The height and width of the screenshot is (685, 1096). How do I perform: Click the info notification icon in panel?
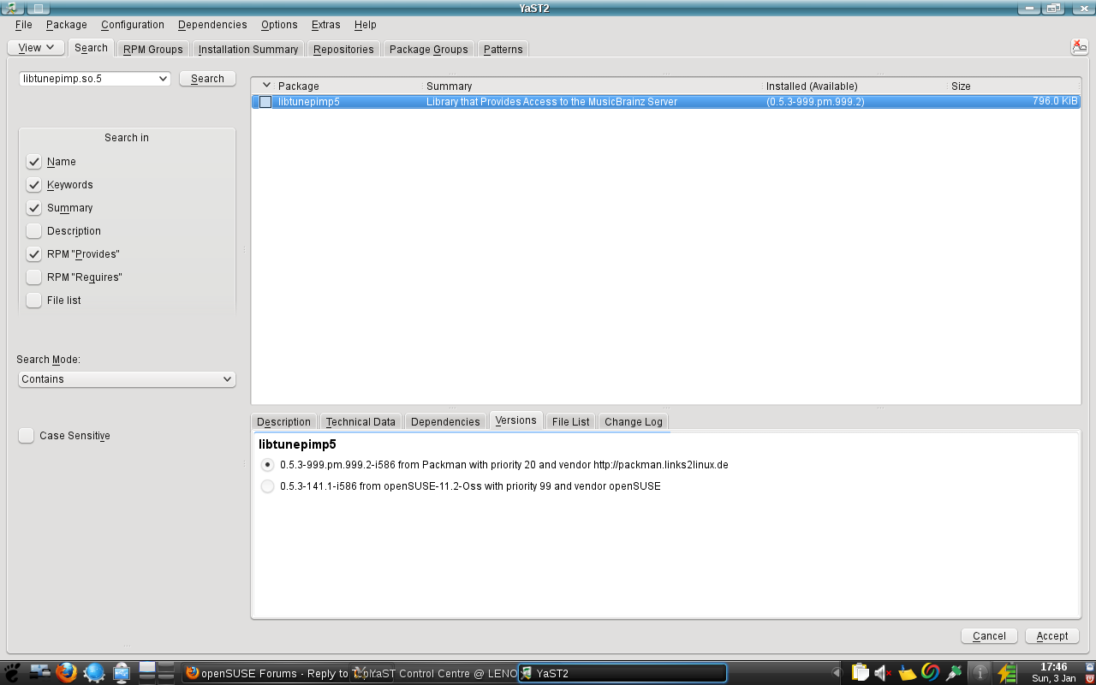click(980, 673)
